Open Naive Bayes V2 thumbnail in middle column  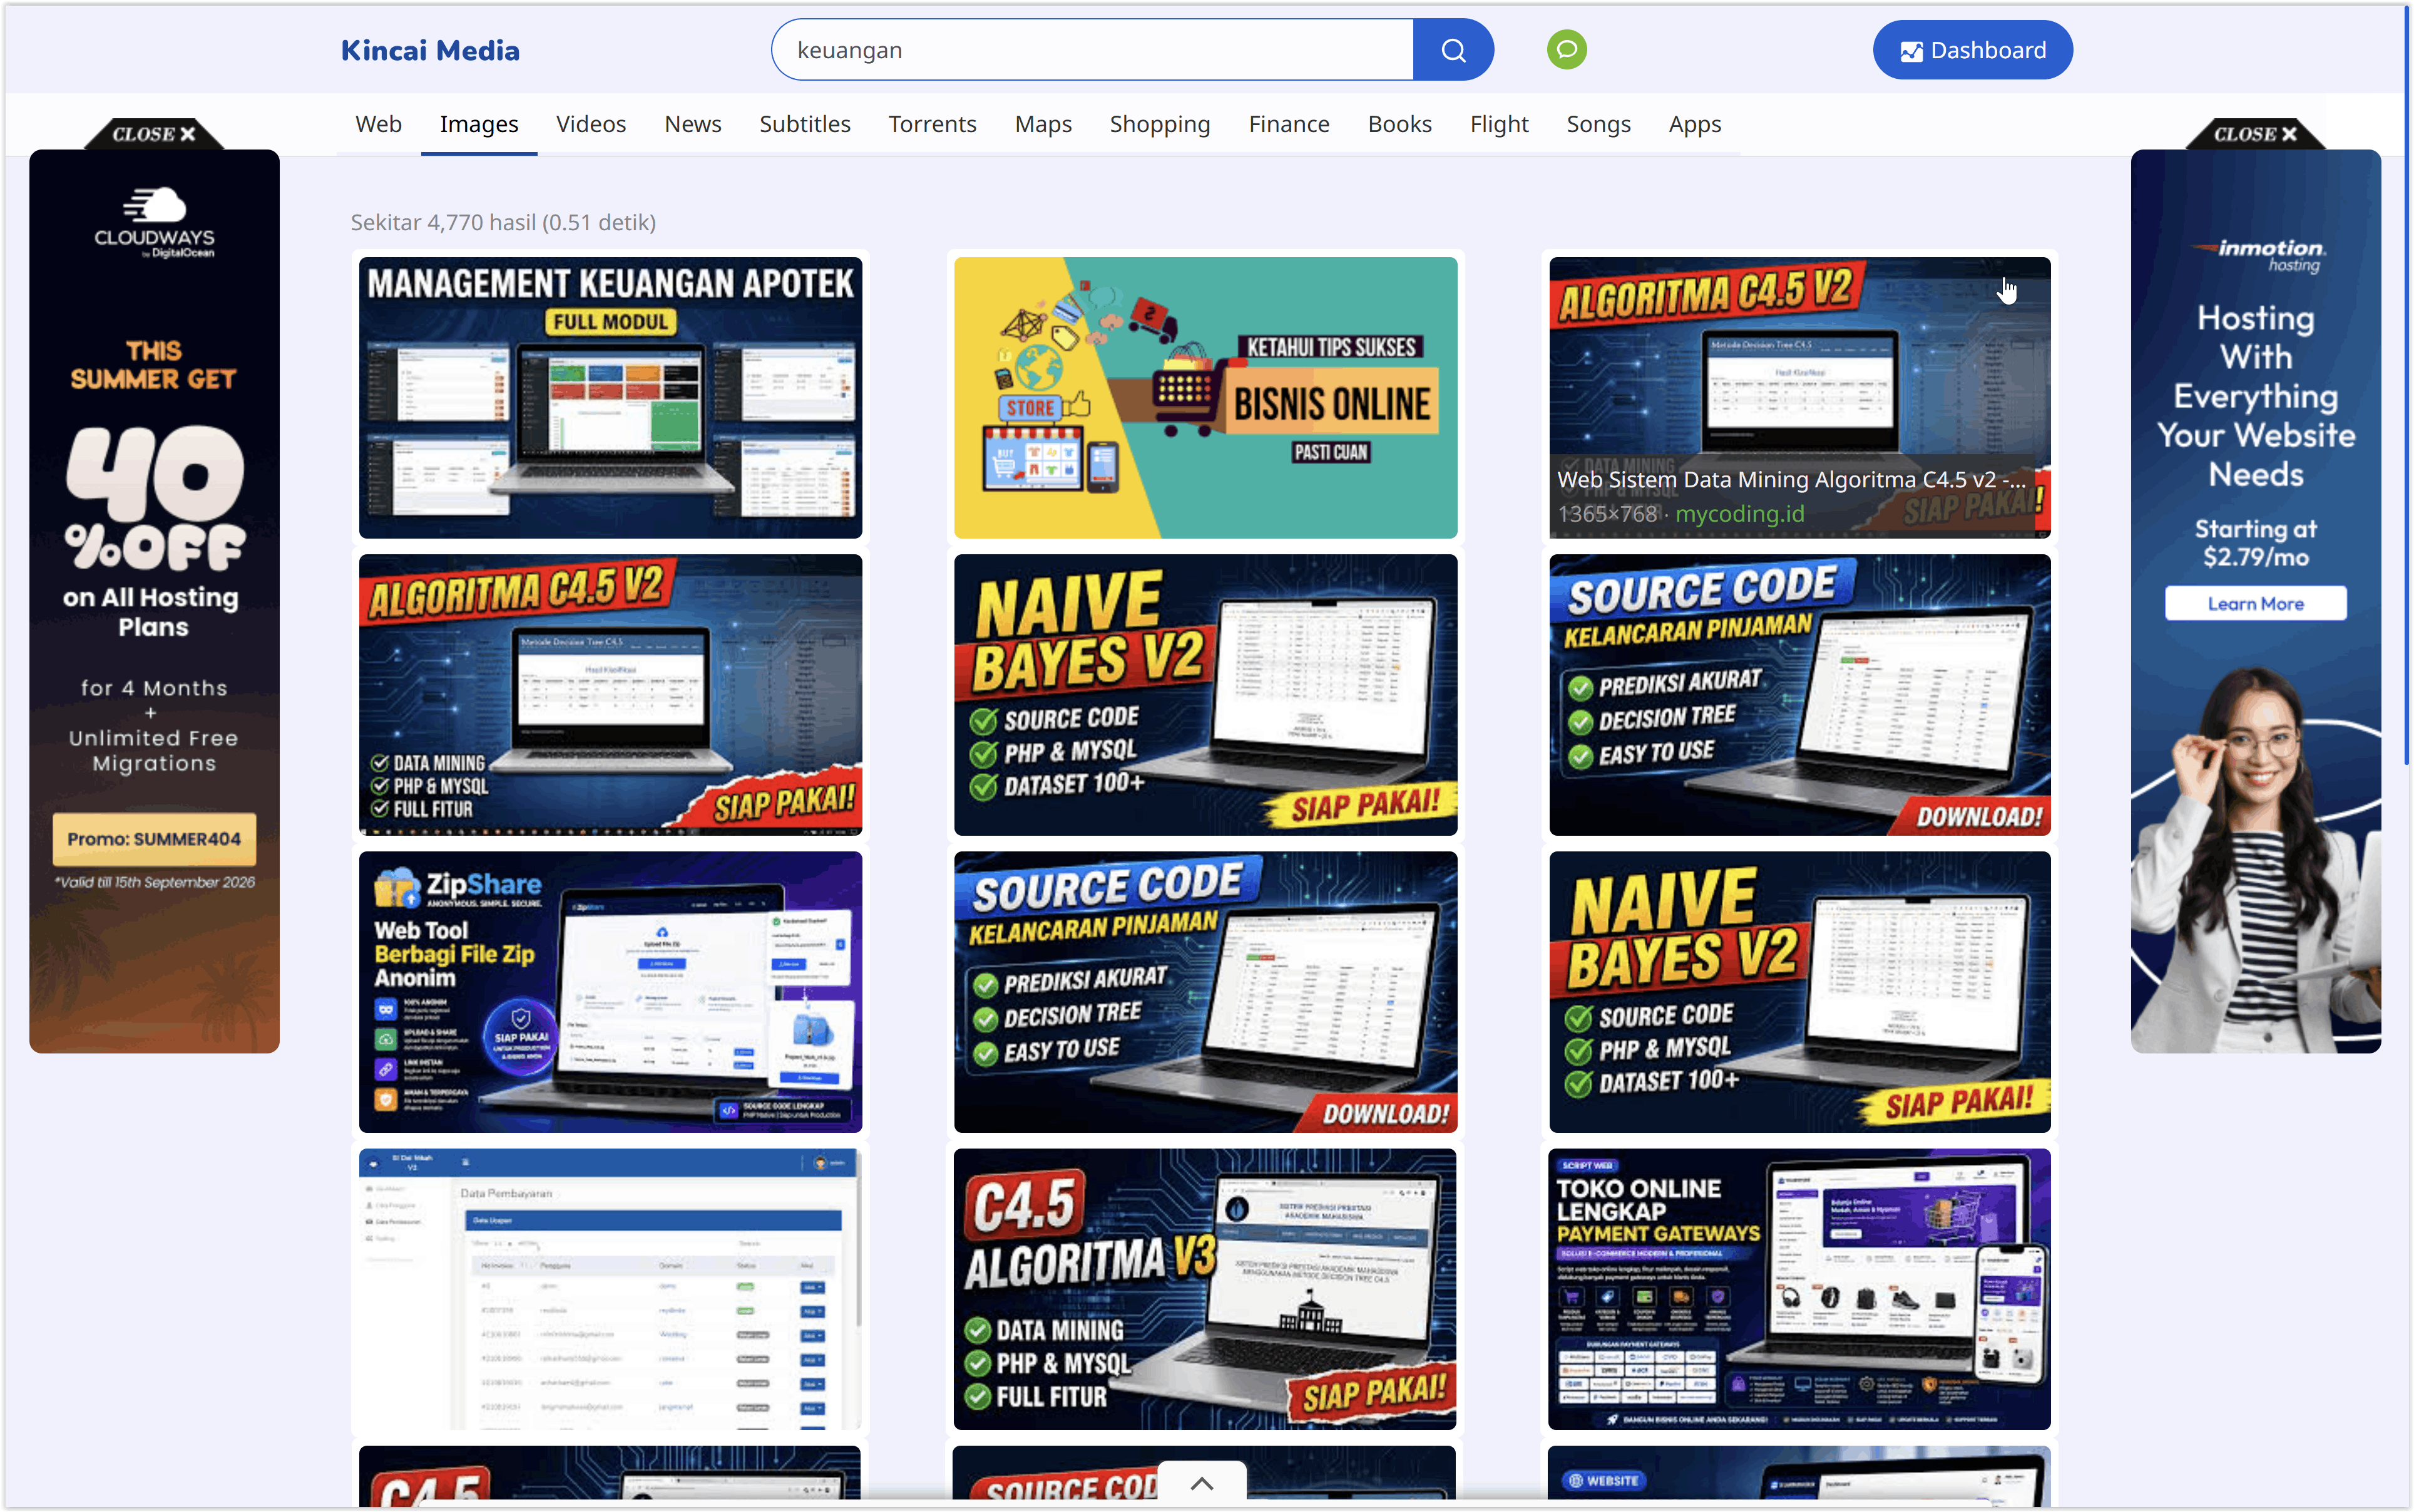point(1205,694)
